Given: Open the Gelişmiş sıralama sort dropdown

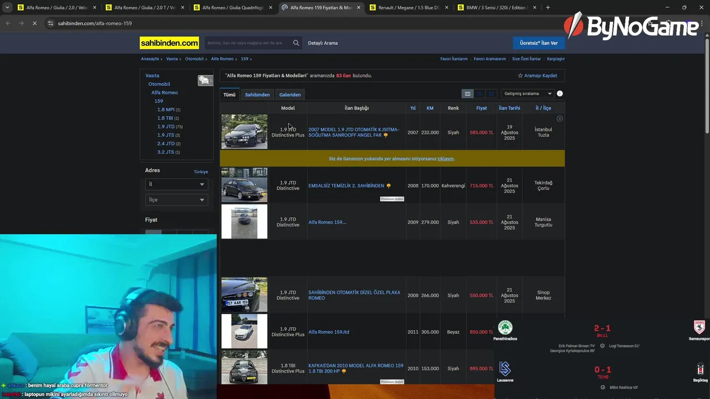Looking at the screenshot, I should coord(528,94).
